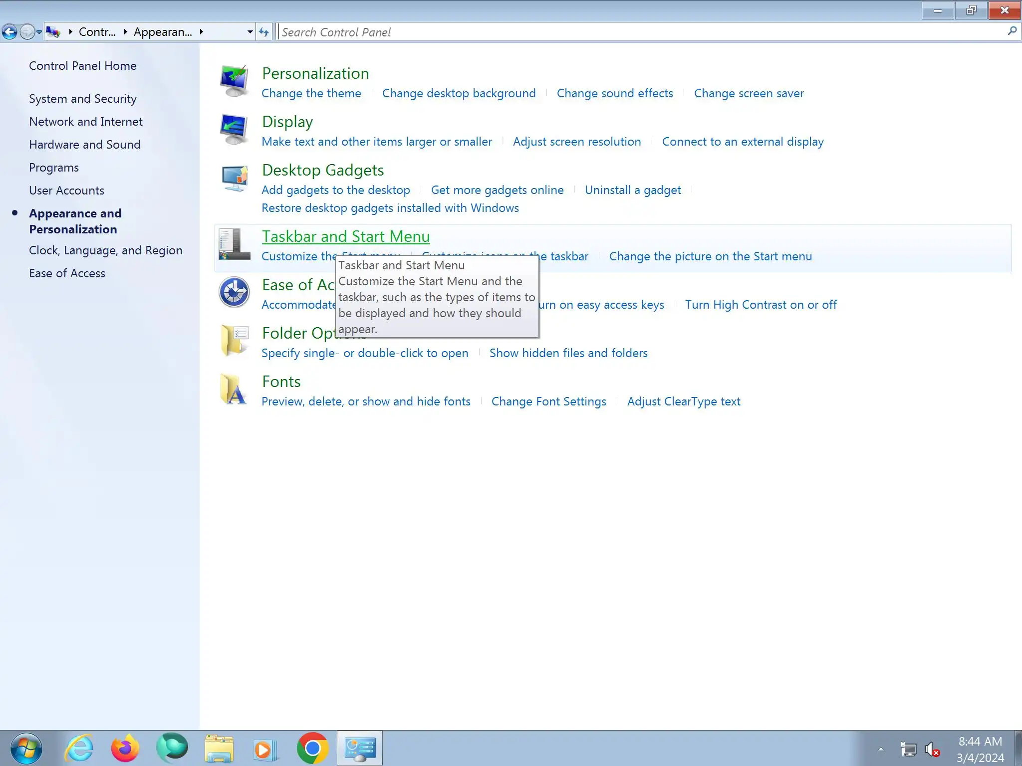This screenshot has width=1022, height=766.
Task: Open Folder Options via its folder icon
Action: (234, 341)
